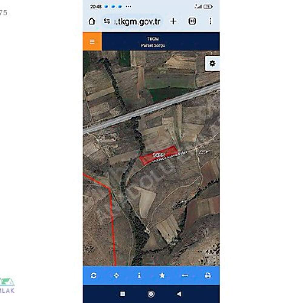Open the tab switcher counter
The image size is (303, 303).
[x=192, y=21]
